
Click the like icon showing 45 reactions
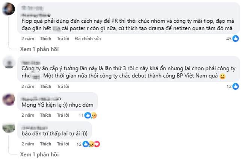click(236, 39)
